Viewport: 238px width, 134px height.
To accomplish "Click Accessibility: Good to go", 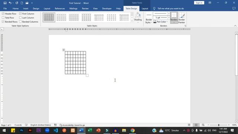I will [72, 125].
